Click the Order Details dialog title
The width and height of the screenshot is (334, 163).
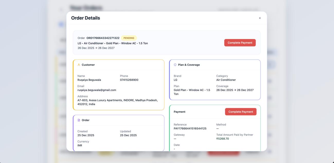pos(86,18)
